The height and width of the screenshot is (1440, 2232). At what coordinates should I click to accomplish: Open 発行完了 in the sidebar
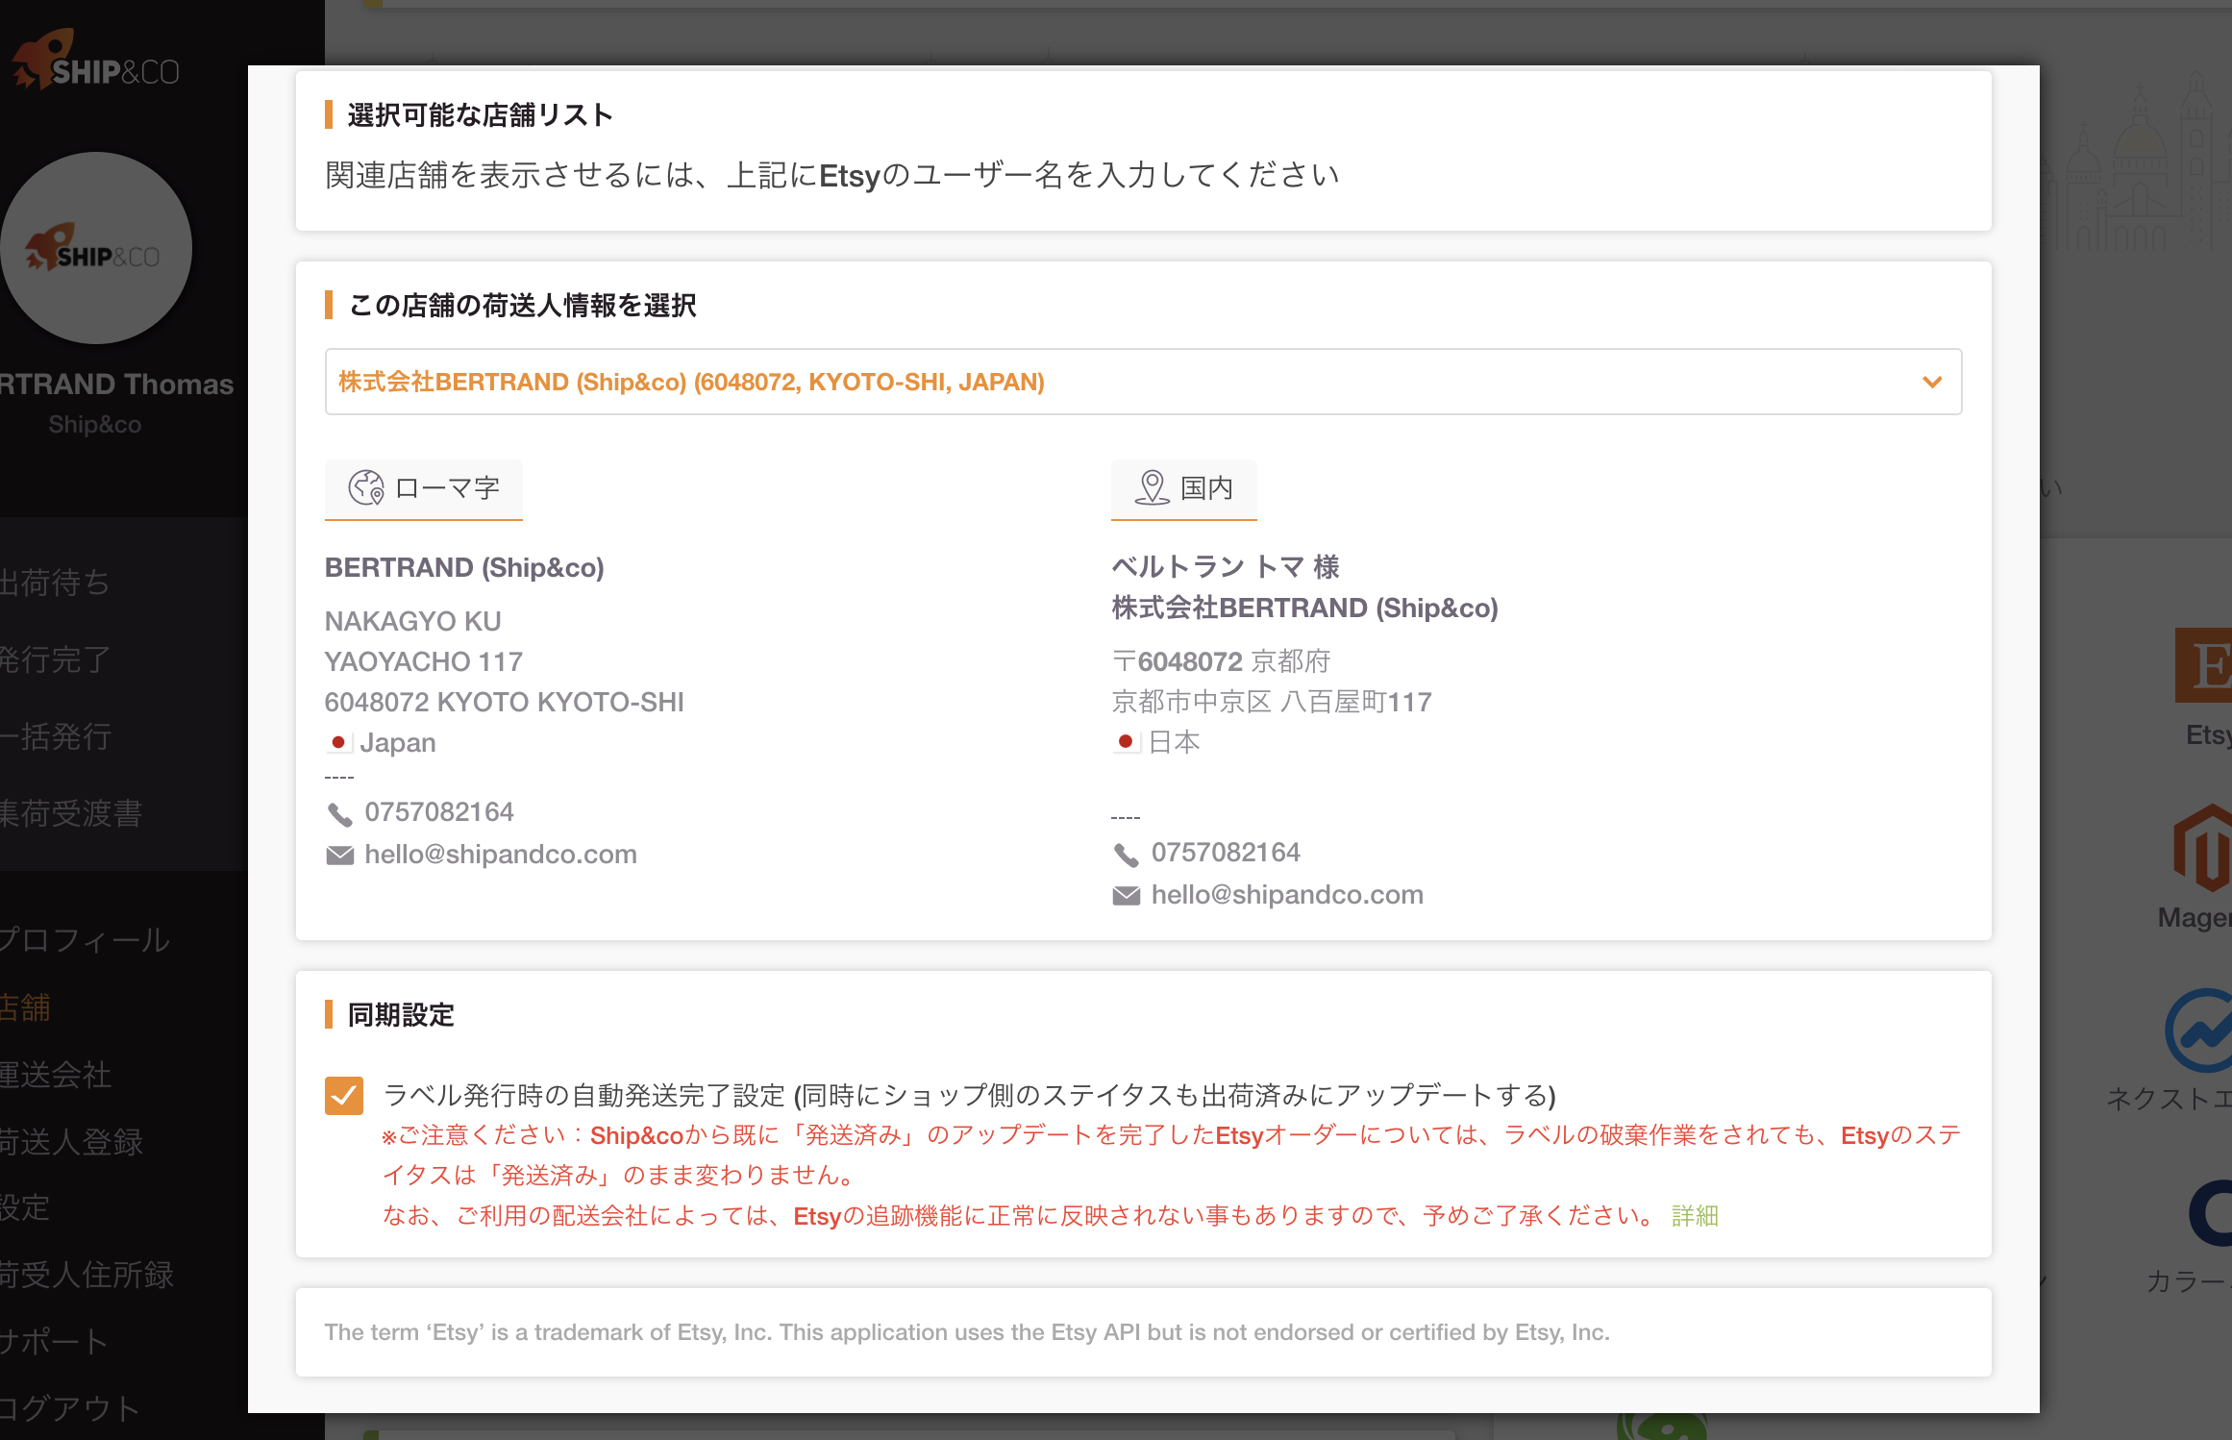(55, 659)
